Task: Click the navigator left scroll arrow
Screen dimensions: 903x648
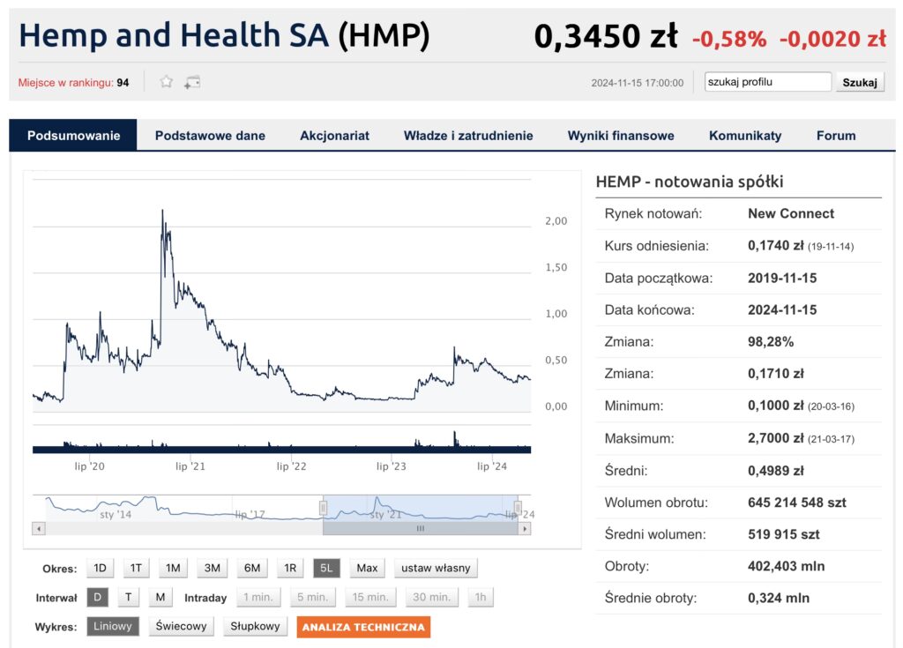Action: pyautogui.click(x=38, y=529)
